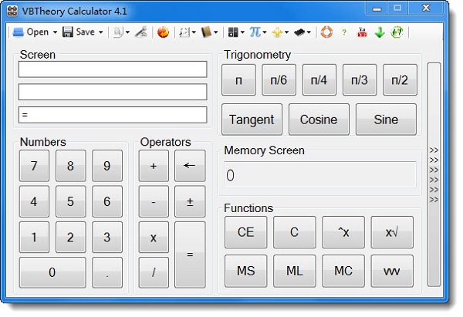Click the number 9 button

(x=107, y=166)
